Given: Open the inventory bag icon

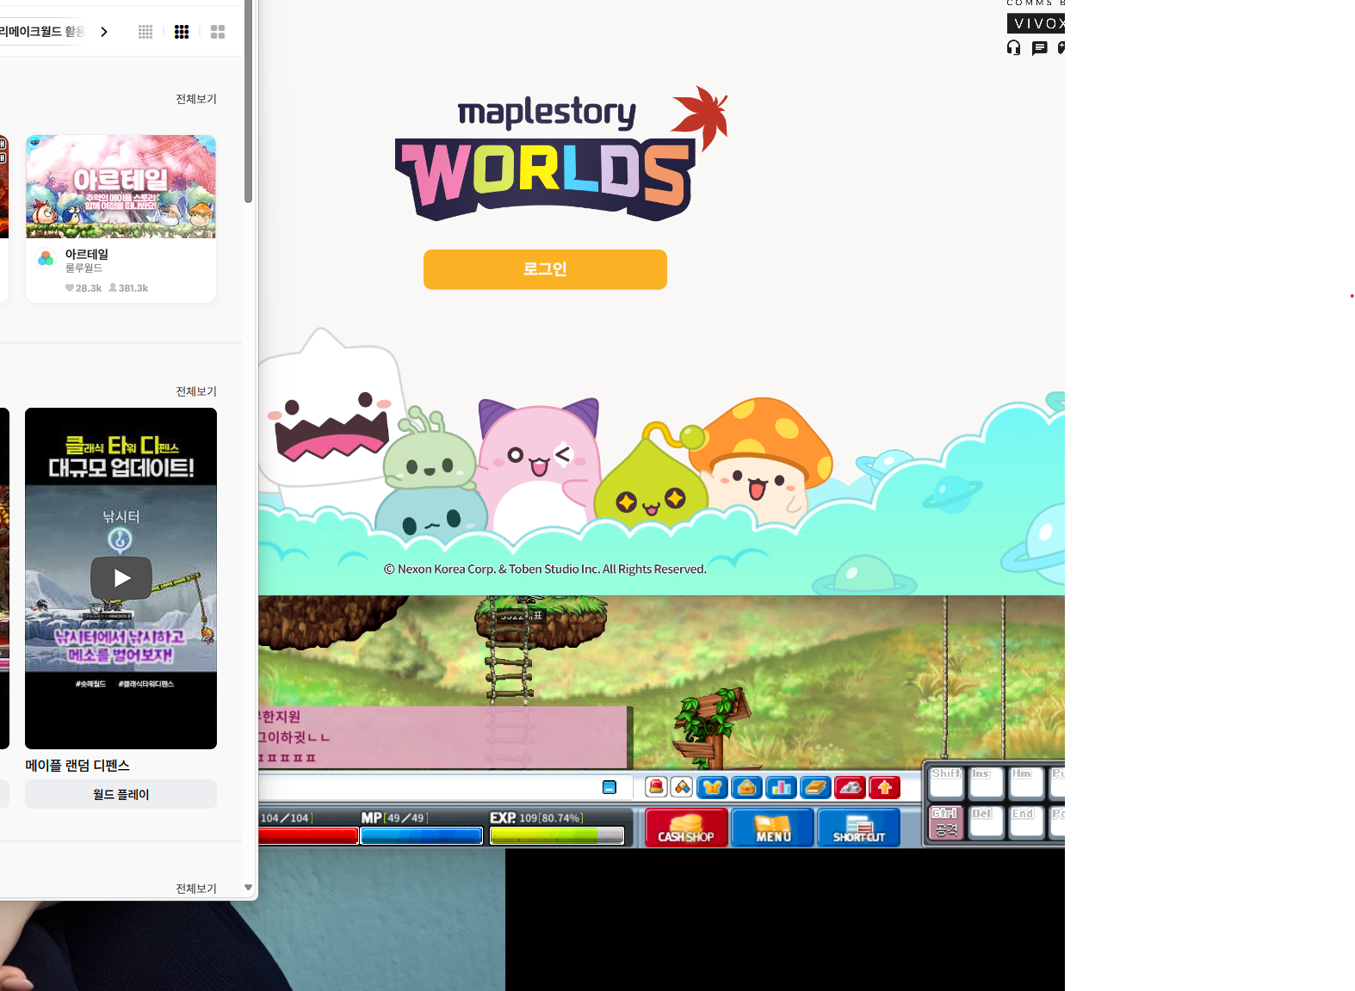Looking at the screenshot, I should (746, 787).
